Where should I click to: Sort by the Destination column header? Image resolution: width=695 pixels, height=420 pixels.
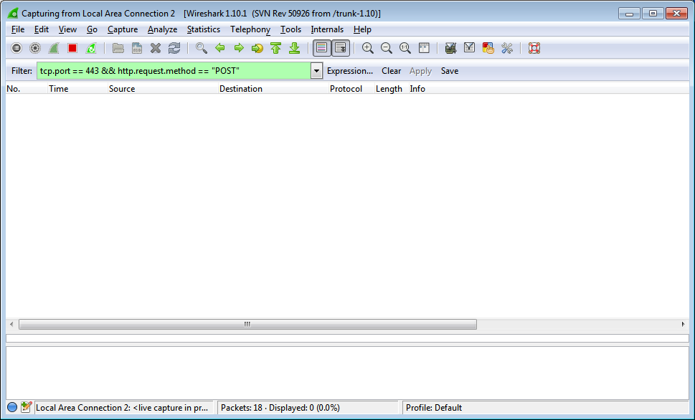tap(273, 89)
